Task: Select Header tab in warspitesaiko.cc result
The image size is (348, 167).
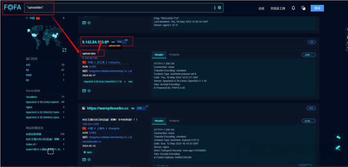Action: (x=159, y=121)
